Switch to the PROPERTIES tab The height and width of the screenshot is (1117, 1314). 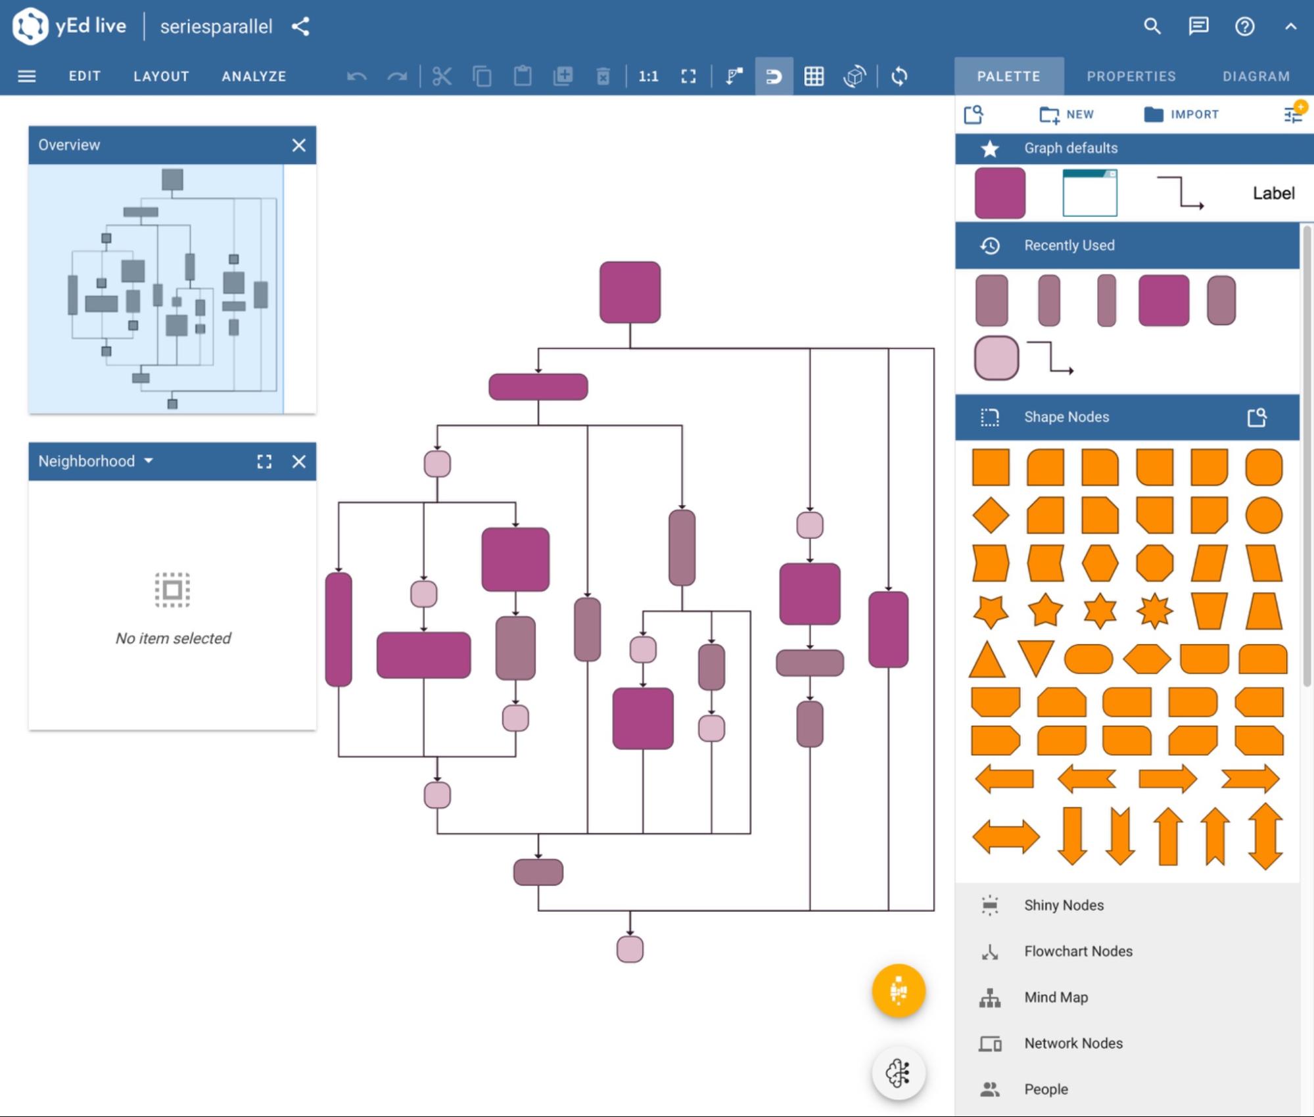(1131, 76)
